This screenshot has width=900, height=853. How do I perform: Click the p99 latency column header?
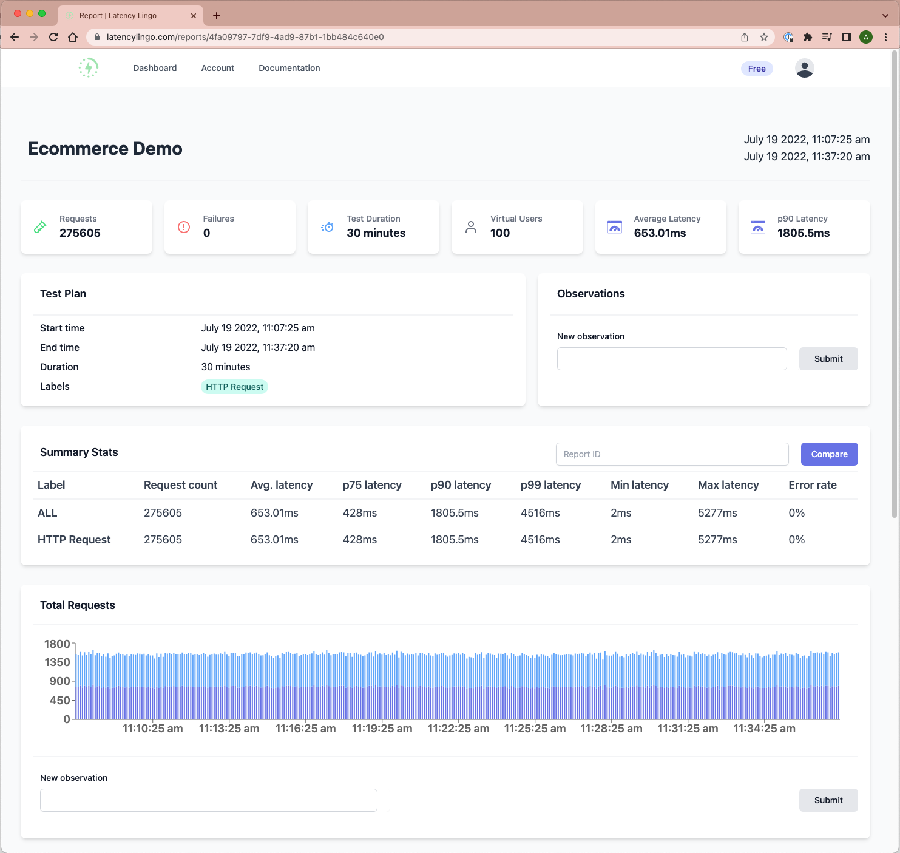click(x=550, y=485)
